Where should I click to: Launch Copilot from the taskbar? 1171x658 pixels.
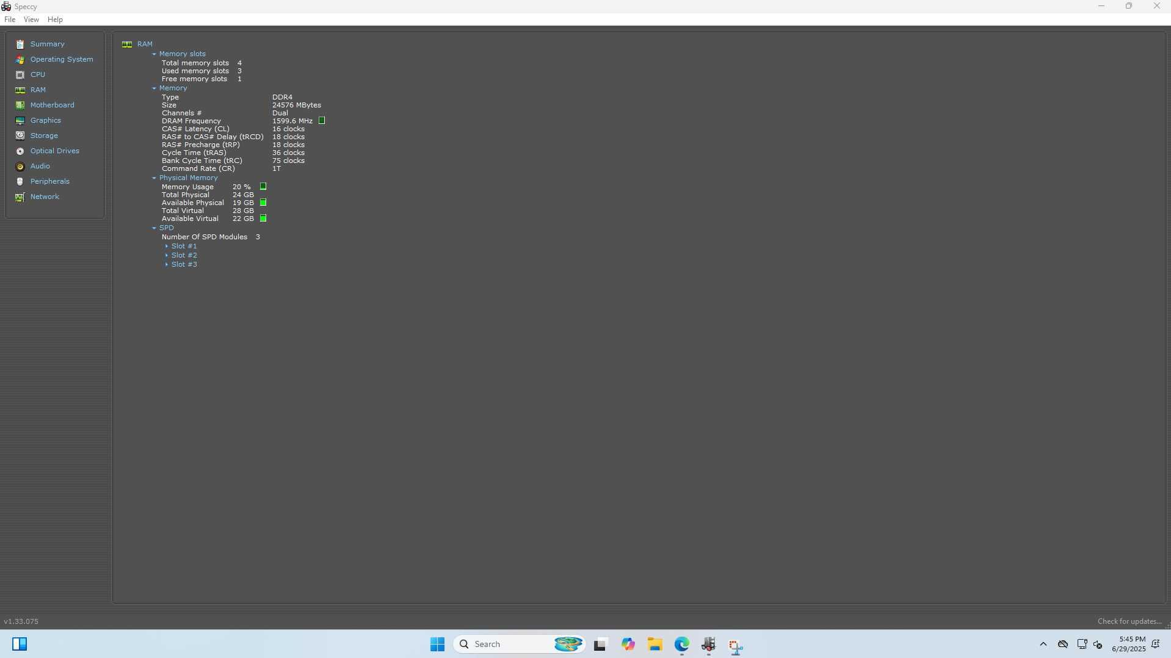click(x=628, y=644)
